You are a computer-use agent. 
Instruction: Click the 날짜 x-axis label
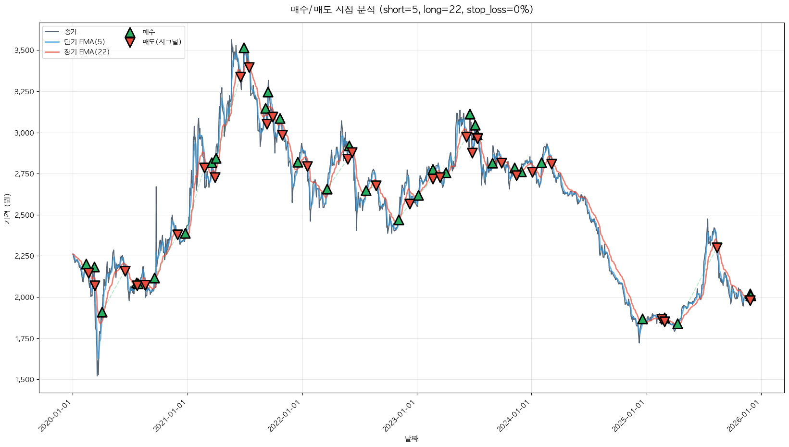(x=412, y=438)
